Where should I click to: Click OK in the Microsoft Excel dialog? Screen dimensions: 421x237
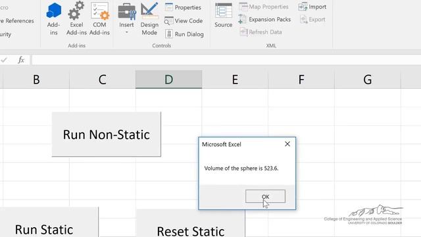265,196
